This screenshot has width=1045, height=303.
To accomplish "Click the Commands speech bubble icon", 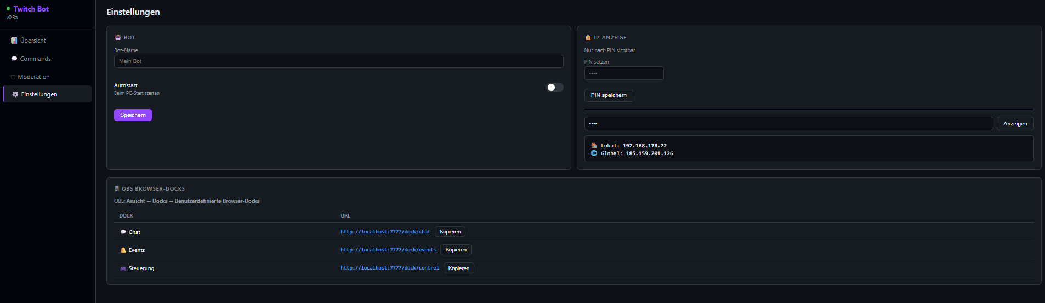I will click(14, 59).
